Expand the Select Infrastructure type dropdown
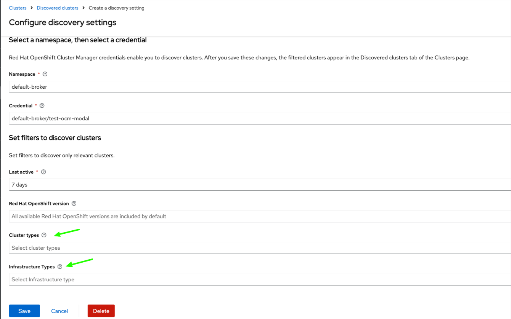The image size is (511, 319). point(259,279)
